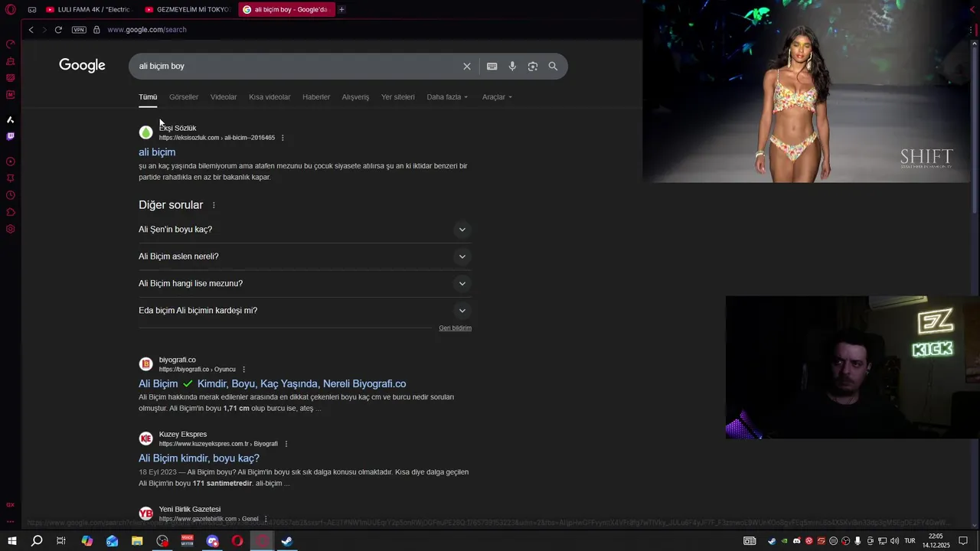Switch to Haberler tab
Viewport: 980px width, 551px height.
pyautogui.click(x=316, y=97)
